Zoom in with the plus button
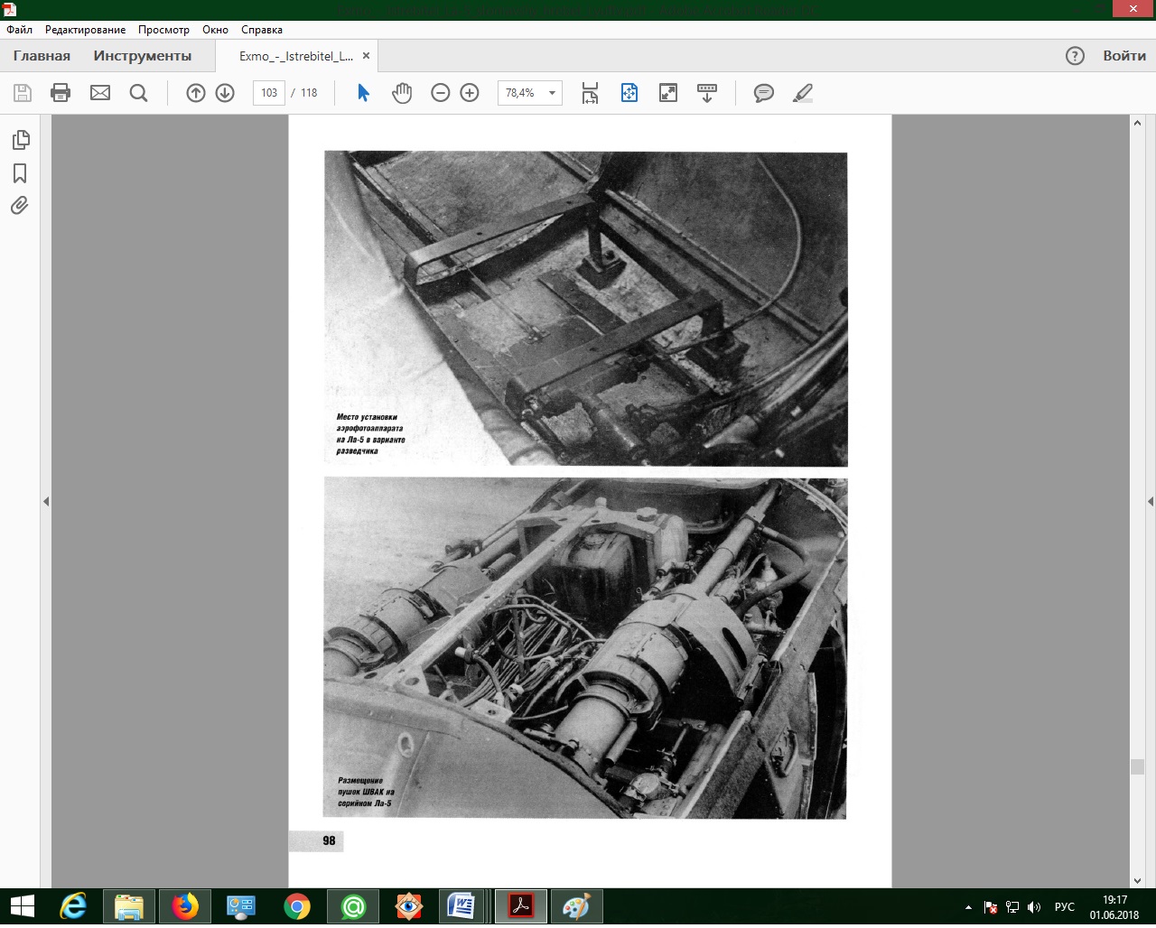Image resolution: width=1156 pixels, height=928 pixels. (x=470, y=93)
